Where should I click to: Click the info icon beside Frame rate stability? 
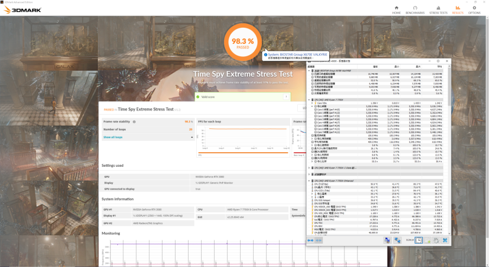coord(134,121)
